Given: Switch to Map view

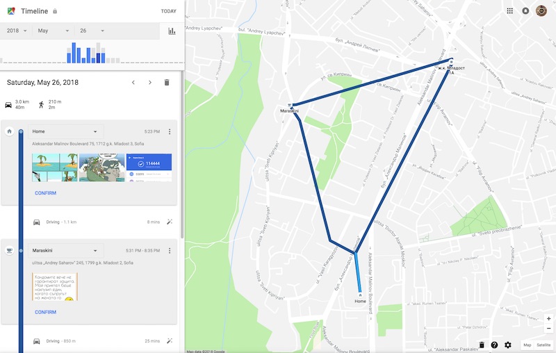Looking at the screenshot, I should coord(528,345).
